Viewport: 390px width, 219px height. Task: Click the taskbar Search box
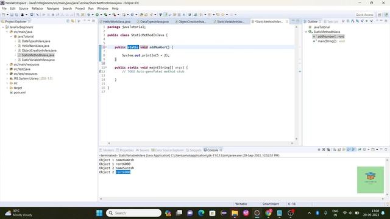click(x=133, y=213)
